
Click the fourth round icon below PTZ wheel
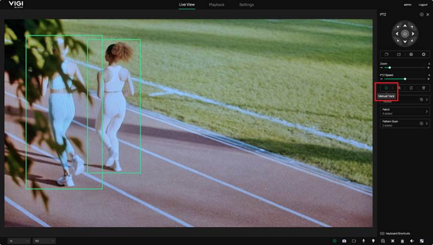click(x=424, y=55)
